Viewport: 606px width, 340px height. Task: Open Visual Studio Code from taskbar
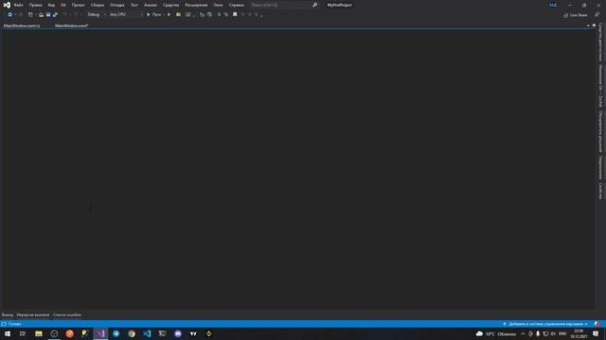click(147, 333)
